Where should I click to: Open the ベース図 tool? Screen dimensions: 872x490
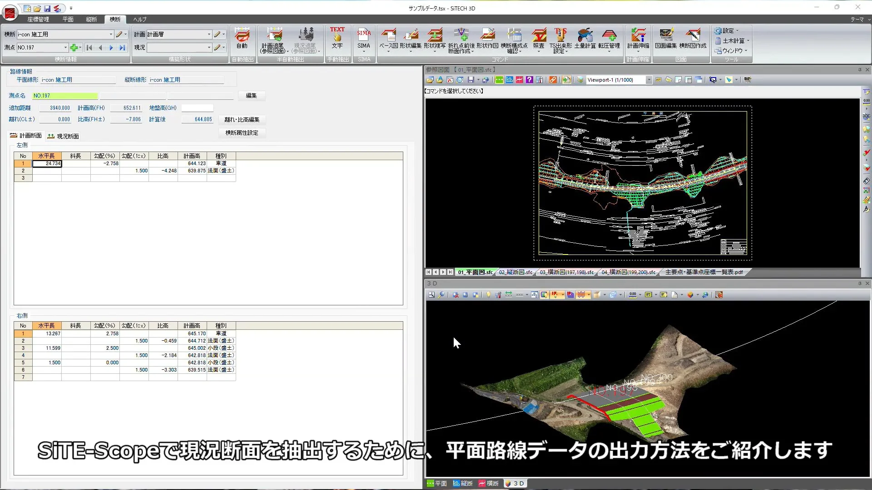(388, 39)
